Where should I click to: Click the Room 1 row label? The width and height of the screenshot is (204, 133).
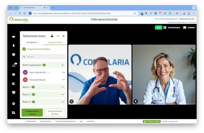tap(27, 87)
